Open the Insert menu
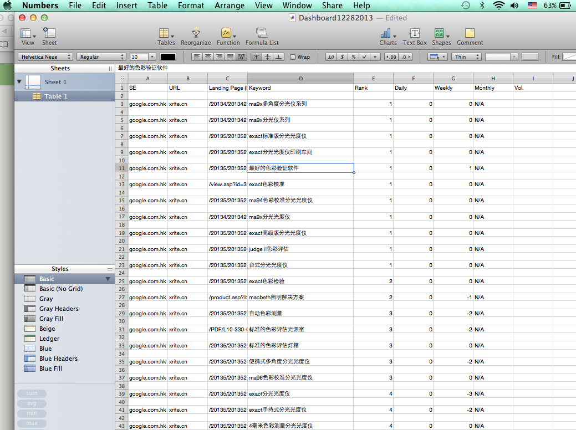The height and width of the screenshot is (430, 576). (127, 6)
